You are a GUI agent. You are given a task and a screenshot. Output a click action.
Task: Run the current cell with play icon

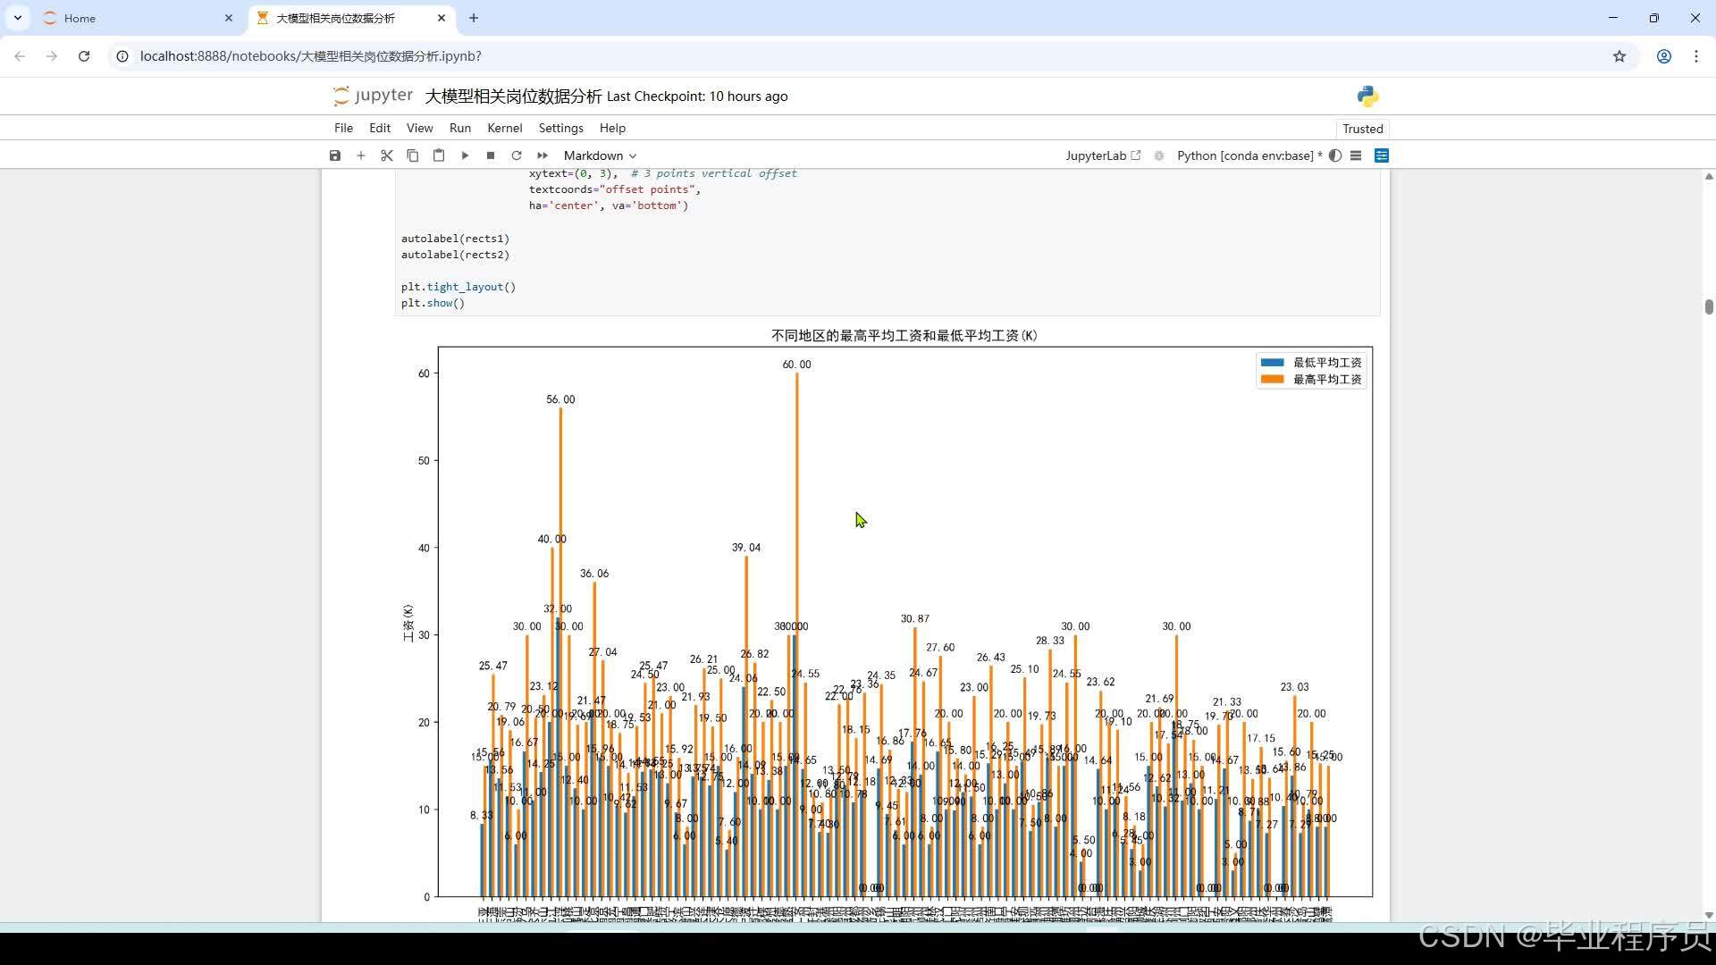point(465,155)
